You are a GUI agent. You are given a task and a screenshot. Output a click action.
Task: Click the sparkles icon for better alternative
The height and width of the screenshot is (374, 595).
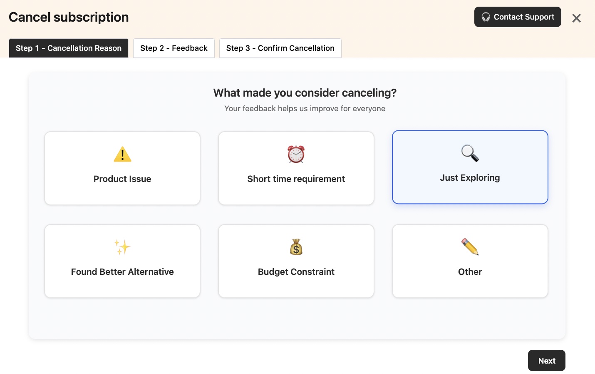pos(122,247)
